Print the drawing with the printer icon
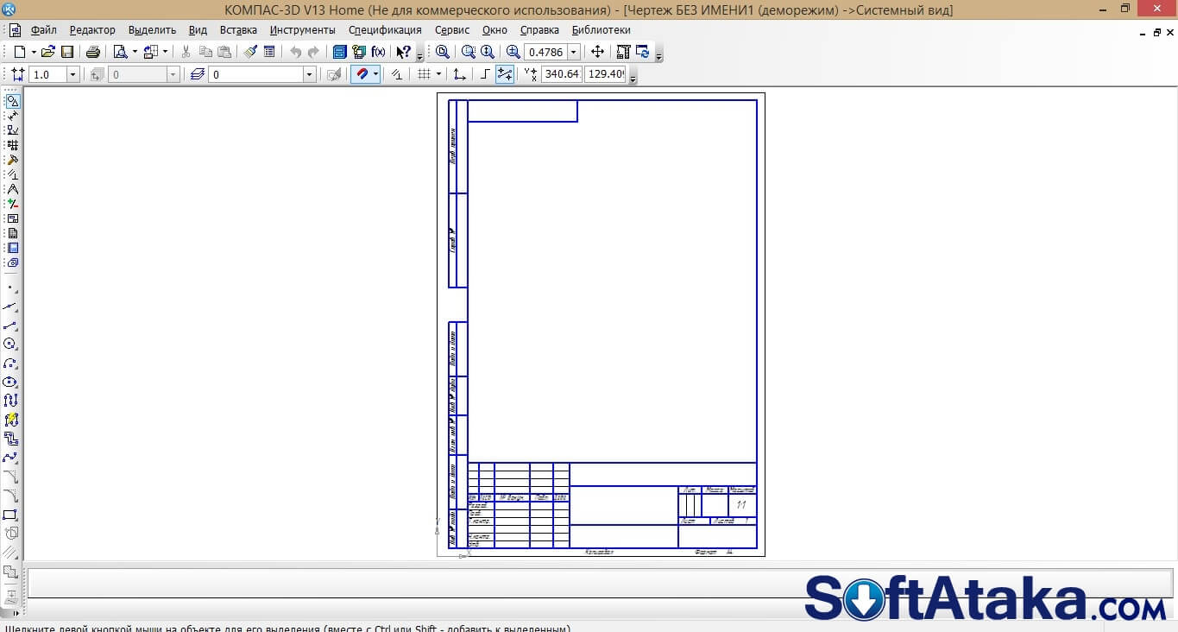The width and height of the screenshot is (1178, 632). [93, 52]
